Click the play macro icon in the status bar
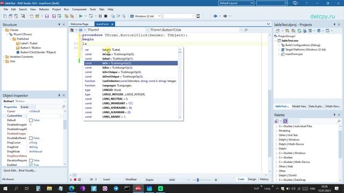The height and width of the screenshot is (193, 344). [71, 180]
